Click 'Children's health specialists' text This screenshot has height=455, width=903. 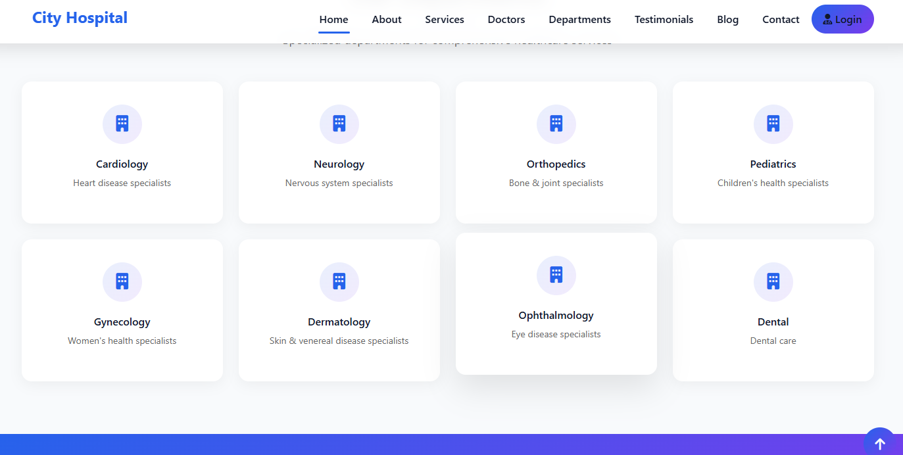[x=773, y=183]
